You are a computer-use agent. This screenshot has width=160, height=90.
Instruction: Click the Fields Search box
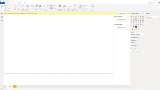152,17
